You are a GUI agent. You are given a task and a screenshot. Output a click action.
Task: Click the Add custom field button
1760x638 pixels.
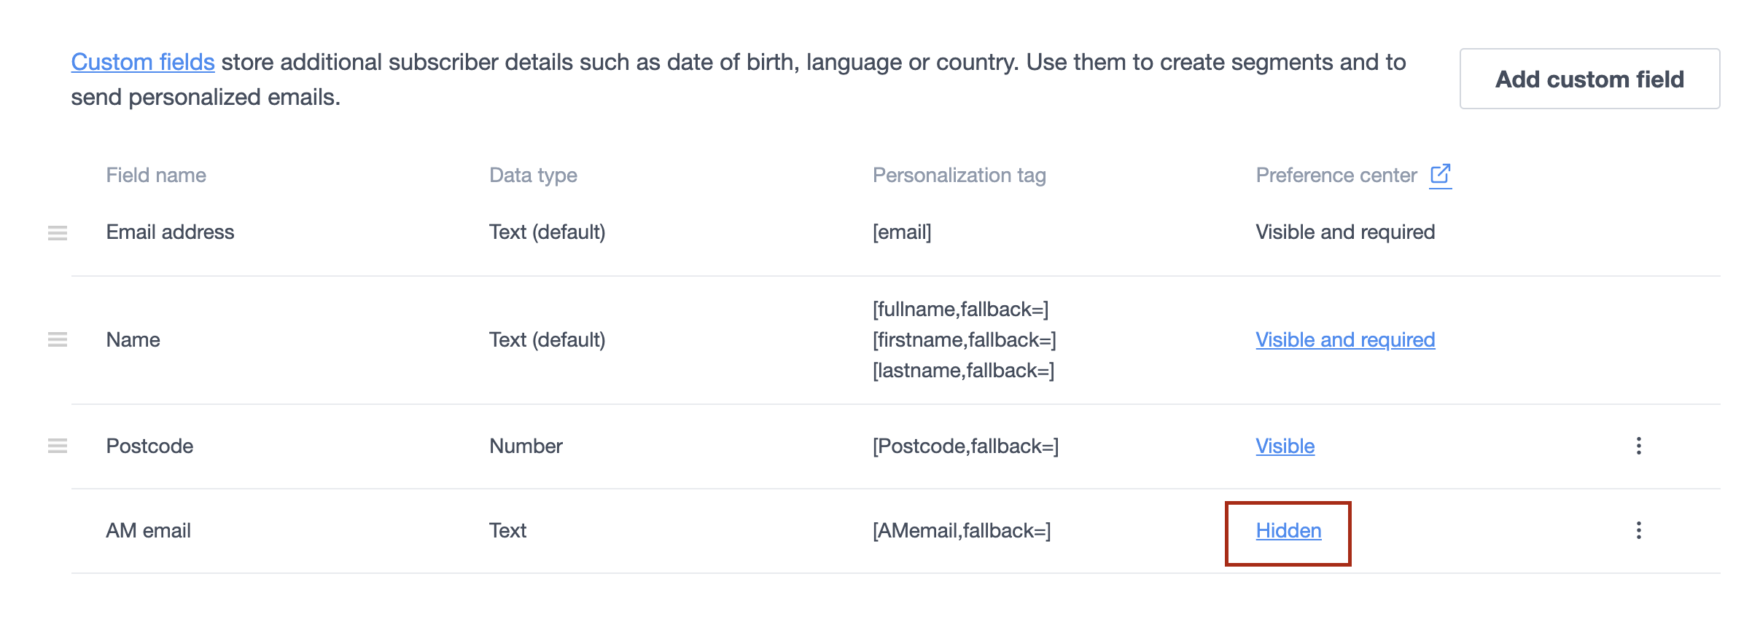pos(1589,79)
